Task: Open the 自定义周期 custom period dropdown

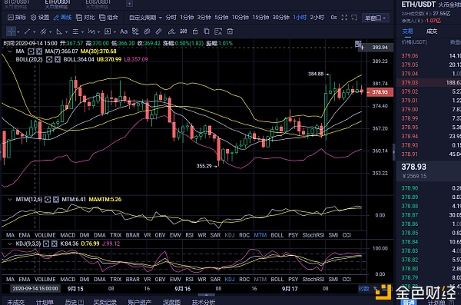Action: tap(145, 18)
